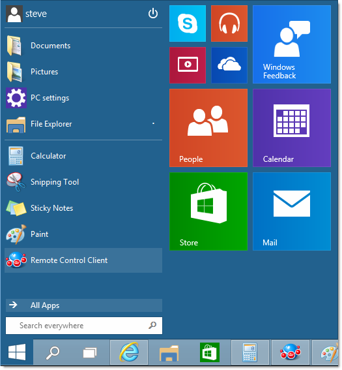The width and height of the screenshot is (342, 370).
Task: Open the Skype tile
Action: pyautogui.click(x=188, y=23)
